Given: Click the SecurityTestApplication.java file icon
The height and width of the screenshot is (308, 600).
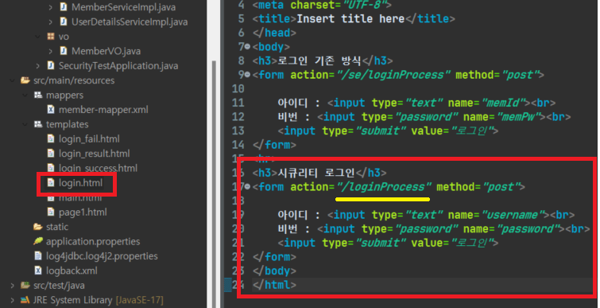Looking at the screenshot, I should [x=51, y=65].
